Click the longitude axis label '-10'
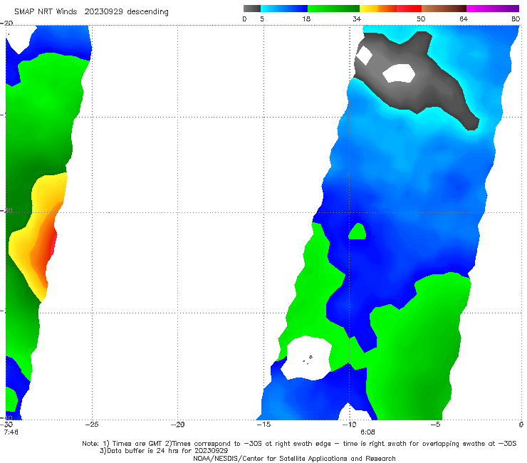The image size is (527, 463). tap(349, 425)
